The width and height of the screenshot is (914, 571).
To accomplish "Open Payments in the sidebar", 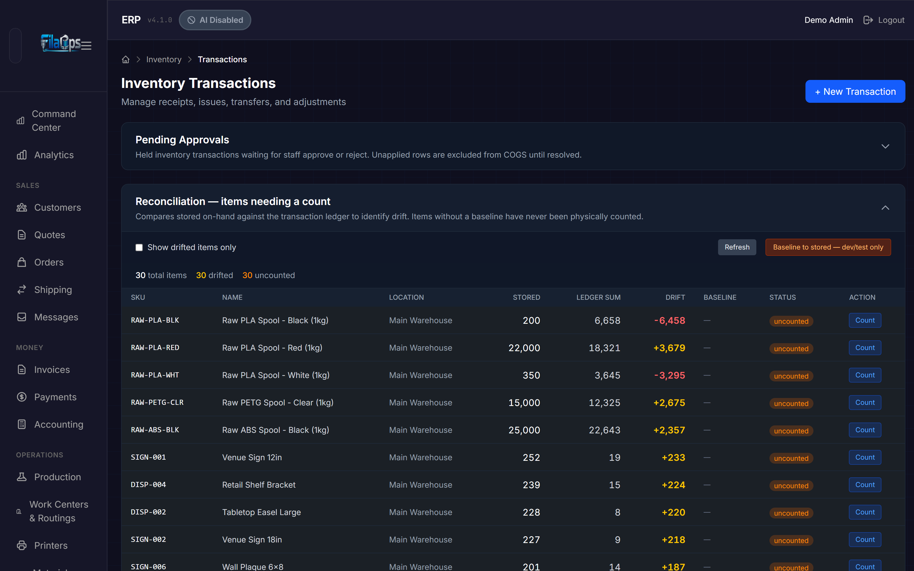I will [54, 397].
